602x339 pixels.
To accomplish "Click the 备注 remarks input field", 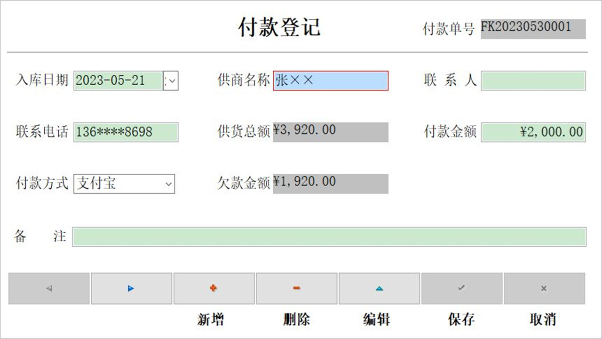I will pyautogui.click(x=329, y=237).
